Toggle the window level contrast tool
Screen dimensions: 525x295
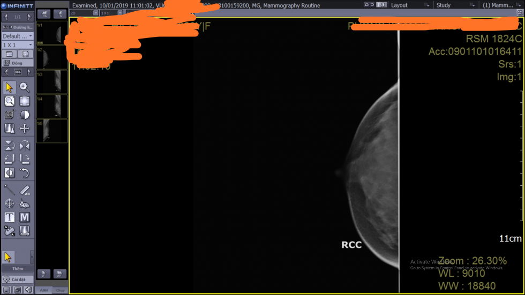25,115
